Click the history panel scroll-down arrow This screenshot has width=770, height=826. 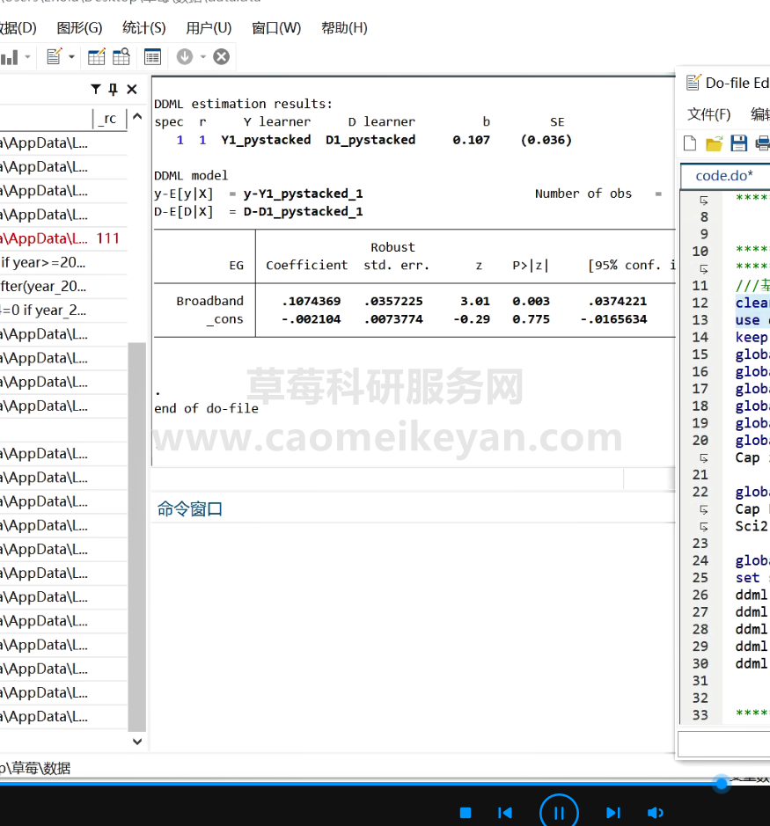coord(137,742)
